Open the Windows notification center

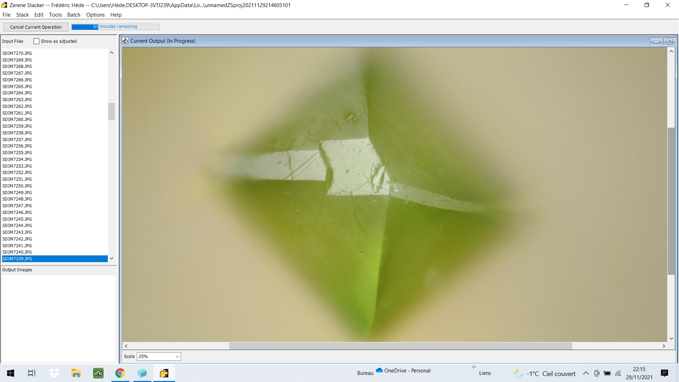coord(664,373)
